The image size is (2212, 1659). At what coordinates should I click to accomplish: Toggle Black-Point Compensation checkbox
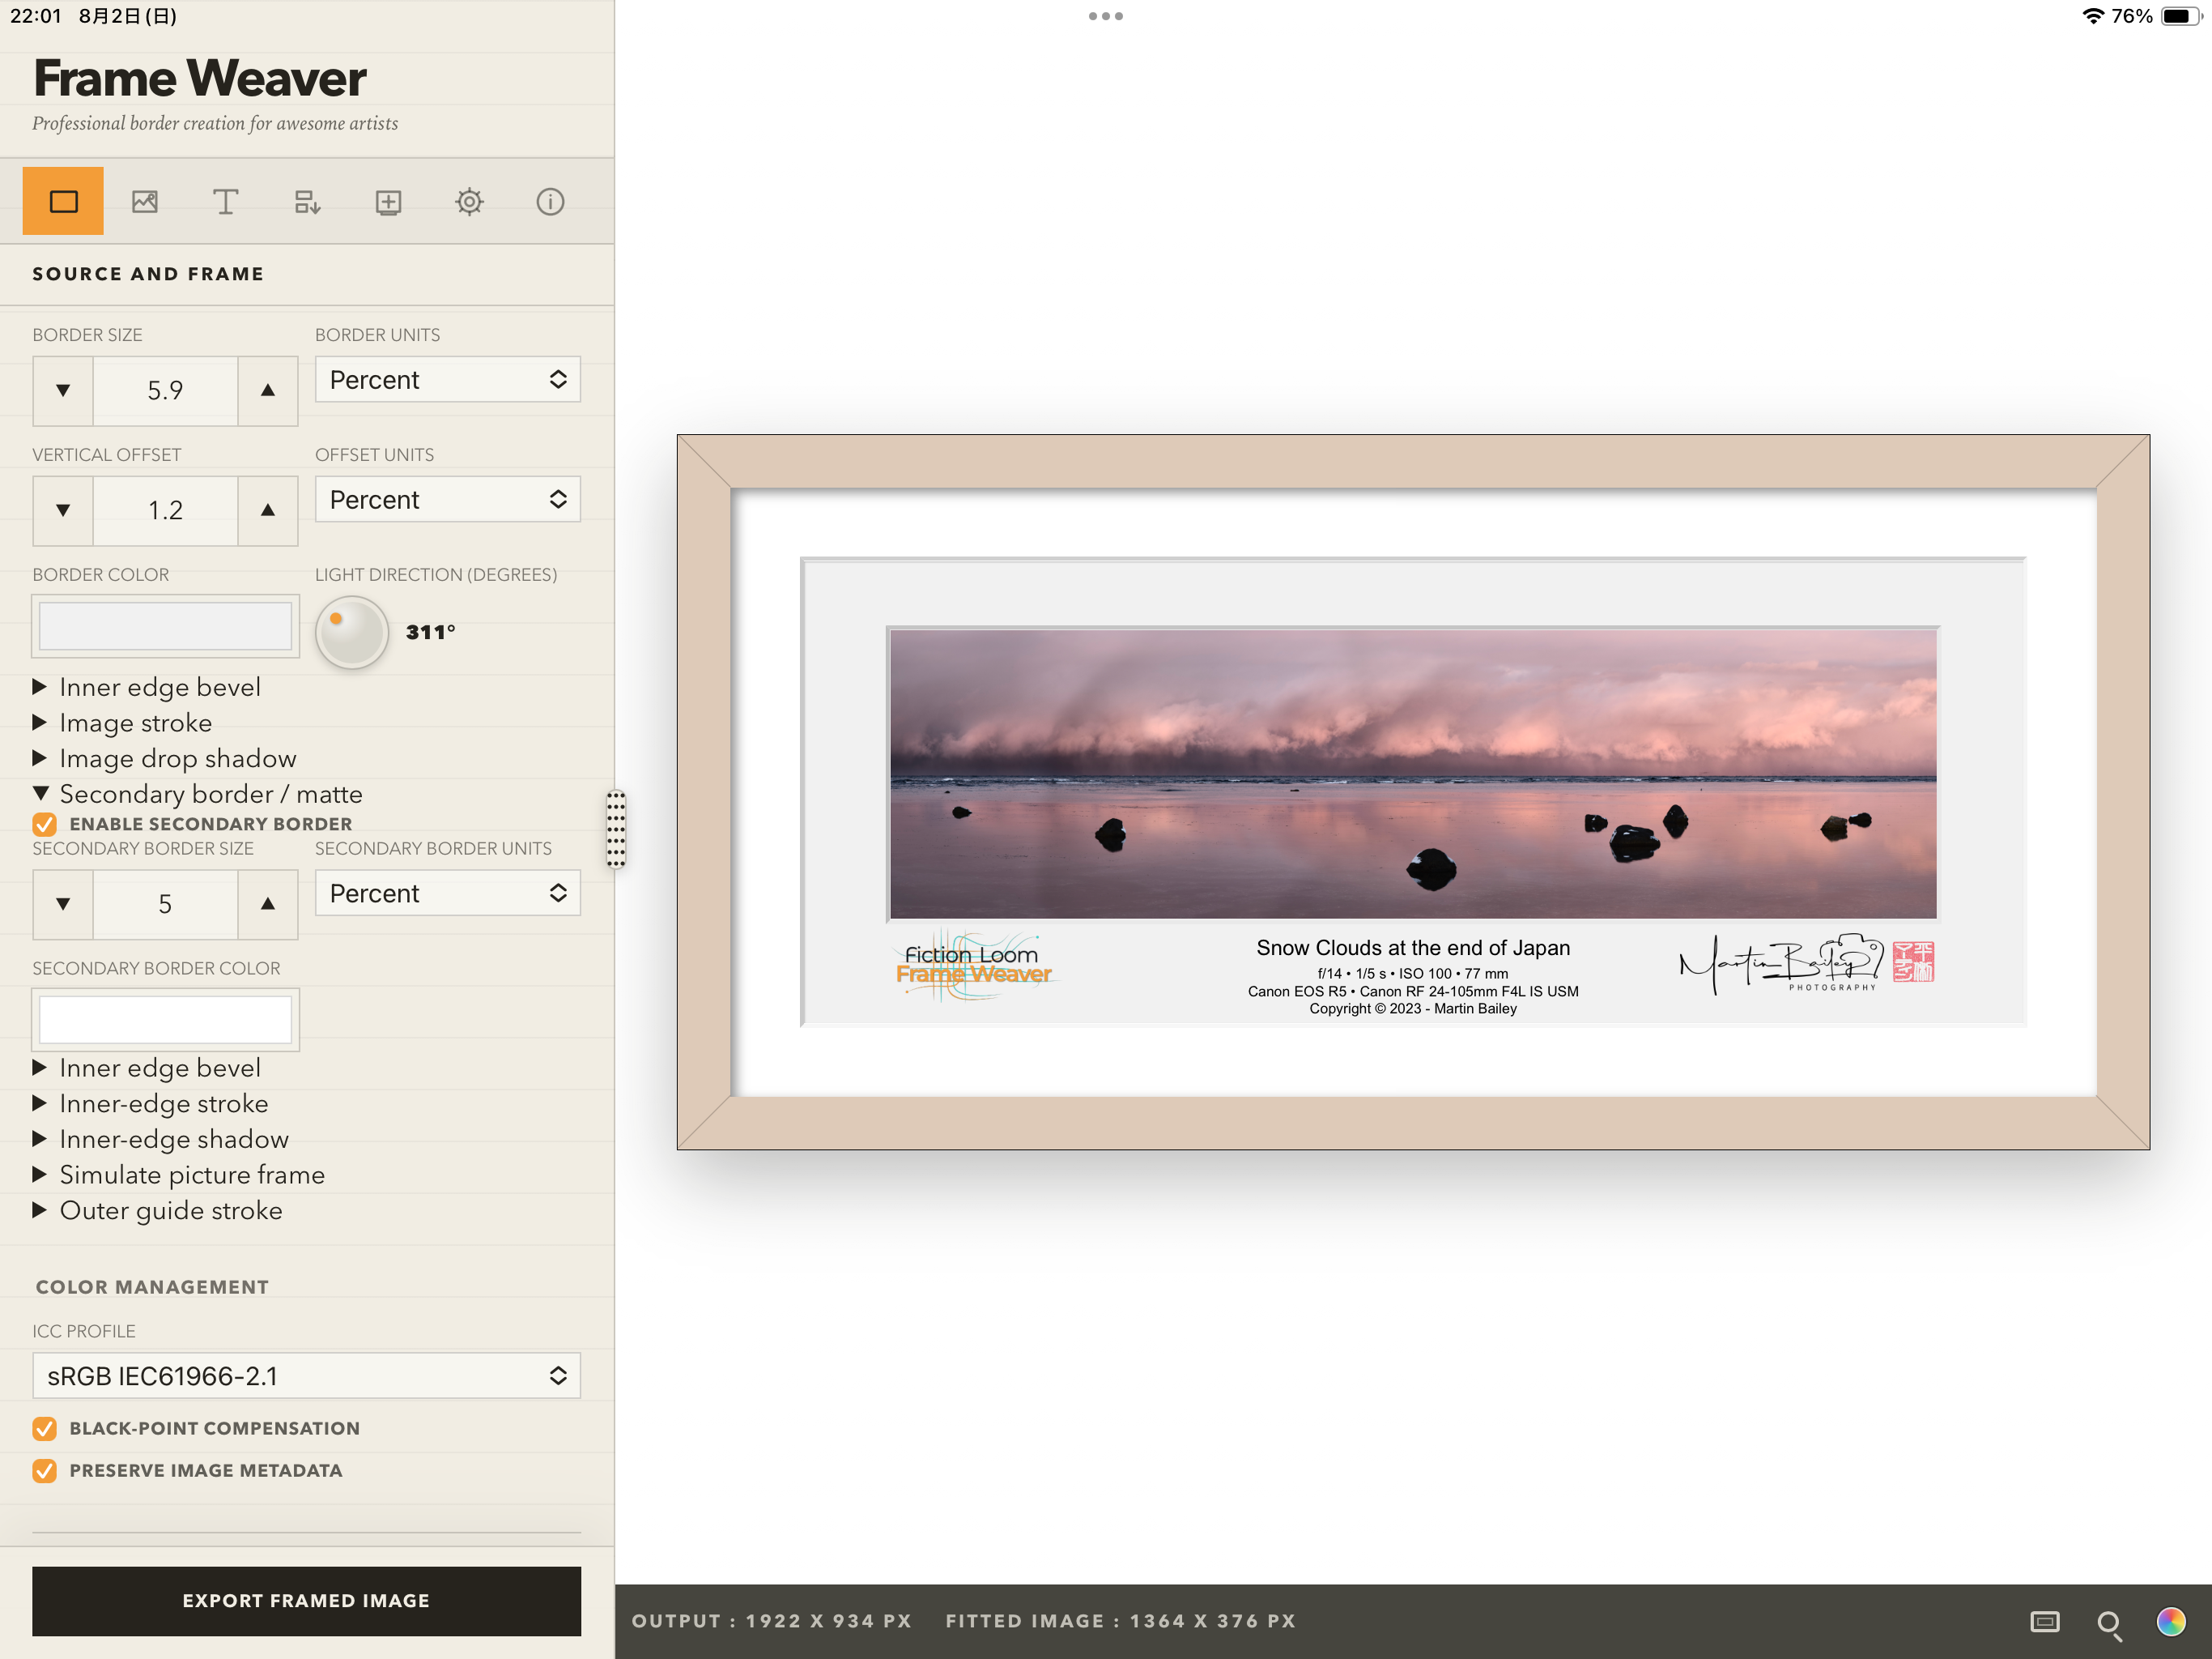click(x=44, y=1429)
